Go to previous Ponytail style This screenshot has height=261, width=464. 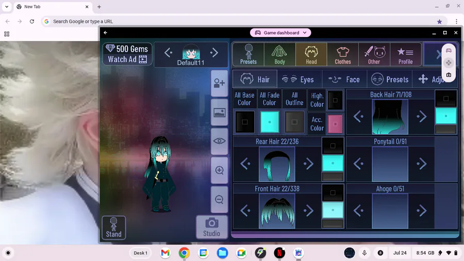pyautogui.click(x=358, y=164)
